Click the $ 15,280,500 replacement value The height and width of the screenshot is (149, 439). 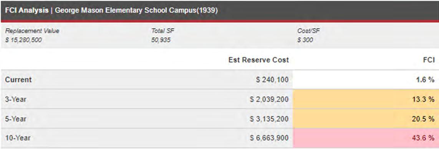point(23,40)
